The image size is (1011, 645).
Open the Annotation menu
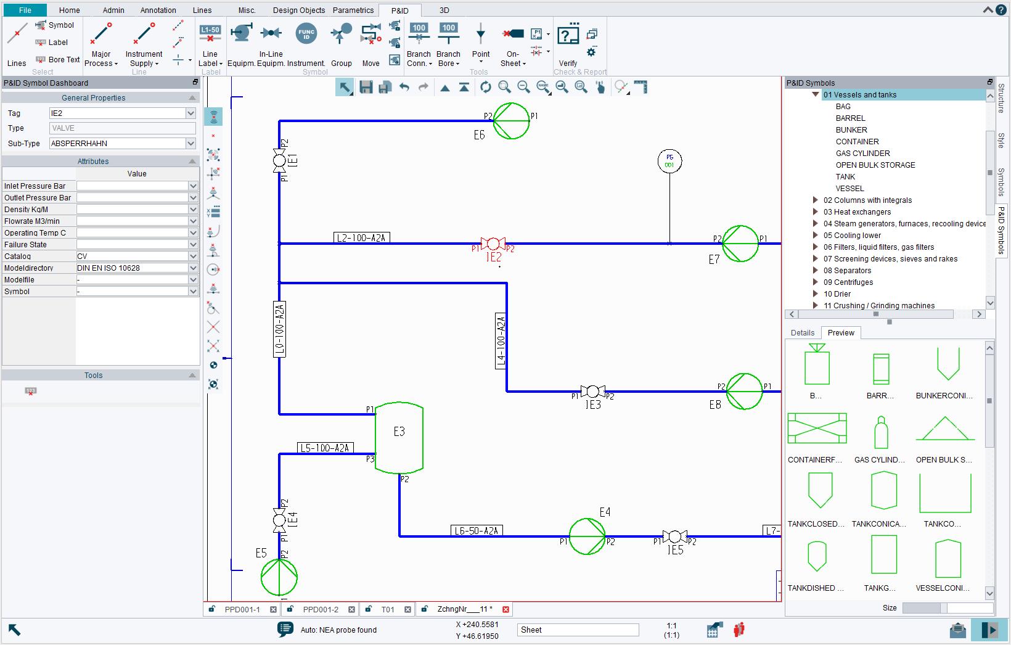pos(157,10)
